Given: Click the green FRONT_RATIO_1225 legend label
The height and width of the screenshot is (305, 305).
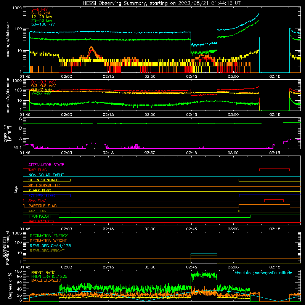Looking at the screenshot, I should click(49, 277).
